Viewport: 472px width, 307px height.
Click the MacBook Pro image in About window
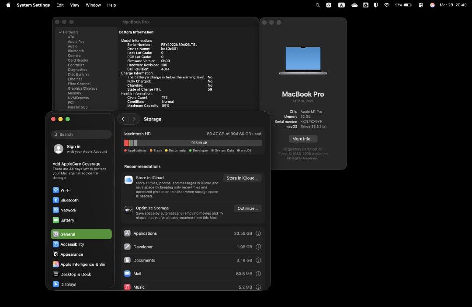pos(303,60)
